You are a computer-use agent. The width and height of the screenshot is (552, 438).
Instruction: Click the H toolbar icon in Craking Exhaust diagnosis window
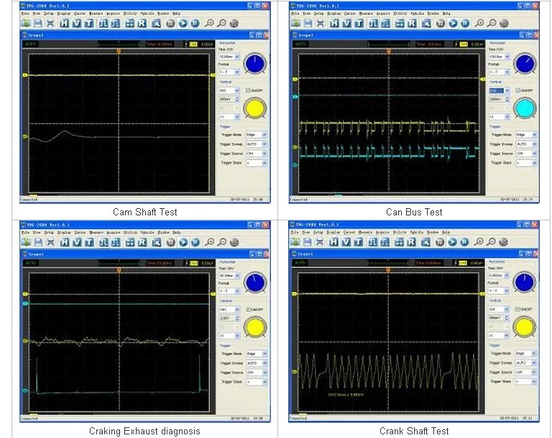click(64, 242)
